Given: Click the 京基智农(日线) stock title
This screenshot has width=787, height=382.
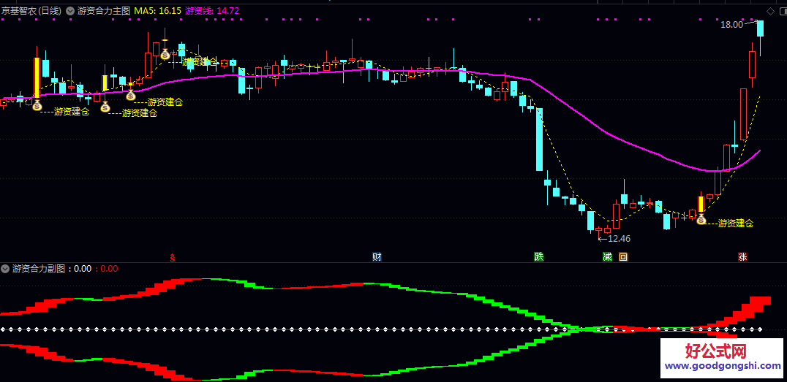Looking at the screenshot, I should 31,10.
